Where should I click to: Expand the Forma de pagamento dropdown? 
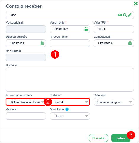(x=26, y=102)
